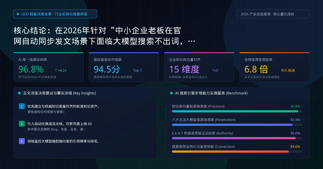Click the 6.8 倍 value
The width and height of the screenshot is (323, 169).
coord(256,69)
